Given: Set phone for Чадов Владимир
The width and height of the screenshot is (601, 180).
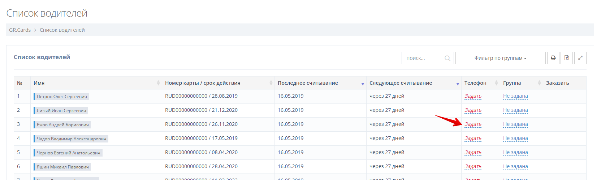Looking at the screenshot, I should [473, 139].
